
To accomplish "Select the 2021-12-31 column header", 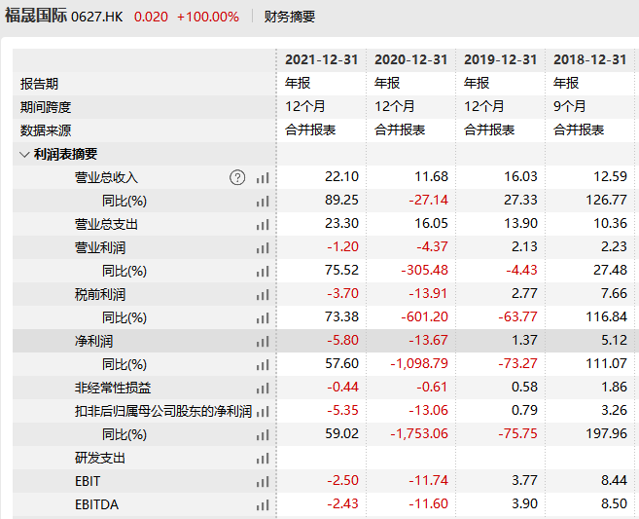I will [321, 60].
